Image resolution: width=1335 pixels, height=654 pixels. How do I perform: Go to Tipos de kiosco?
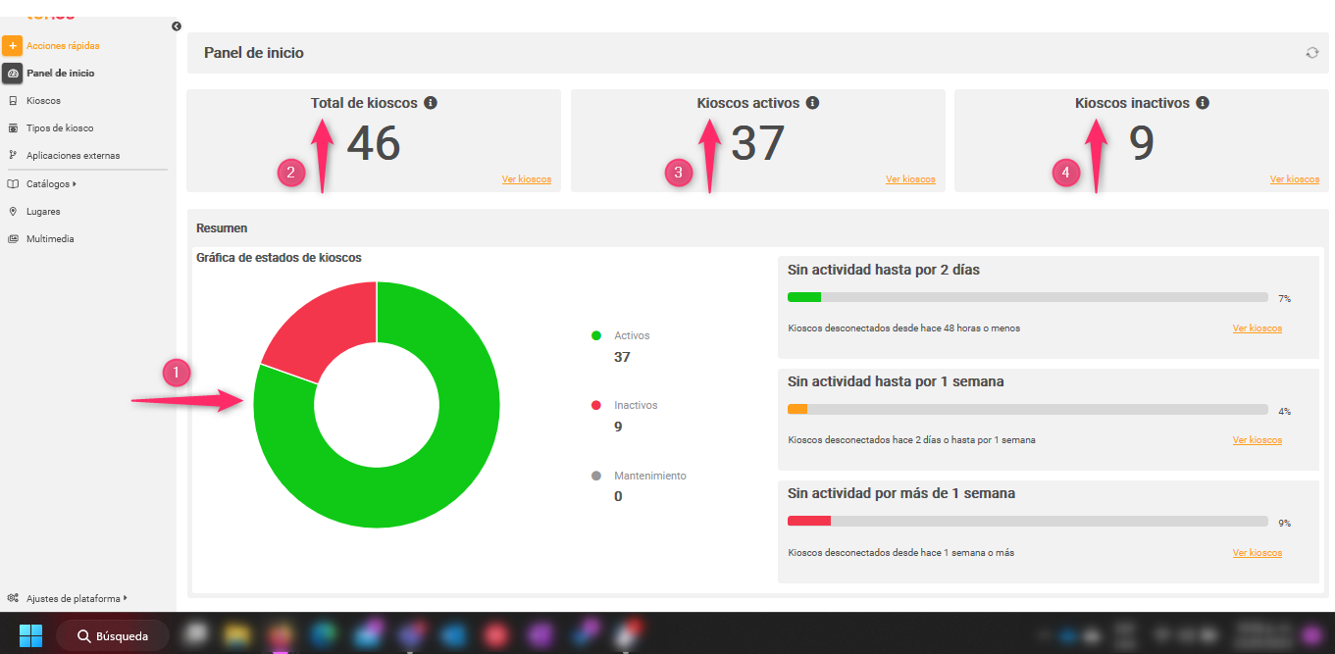click(x=60, y=128)
